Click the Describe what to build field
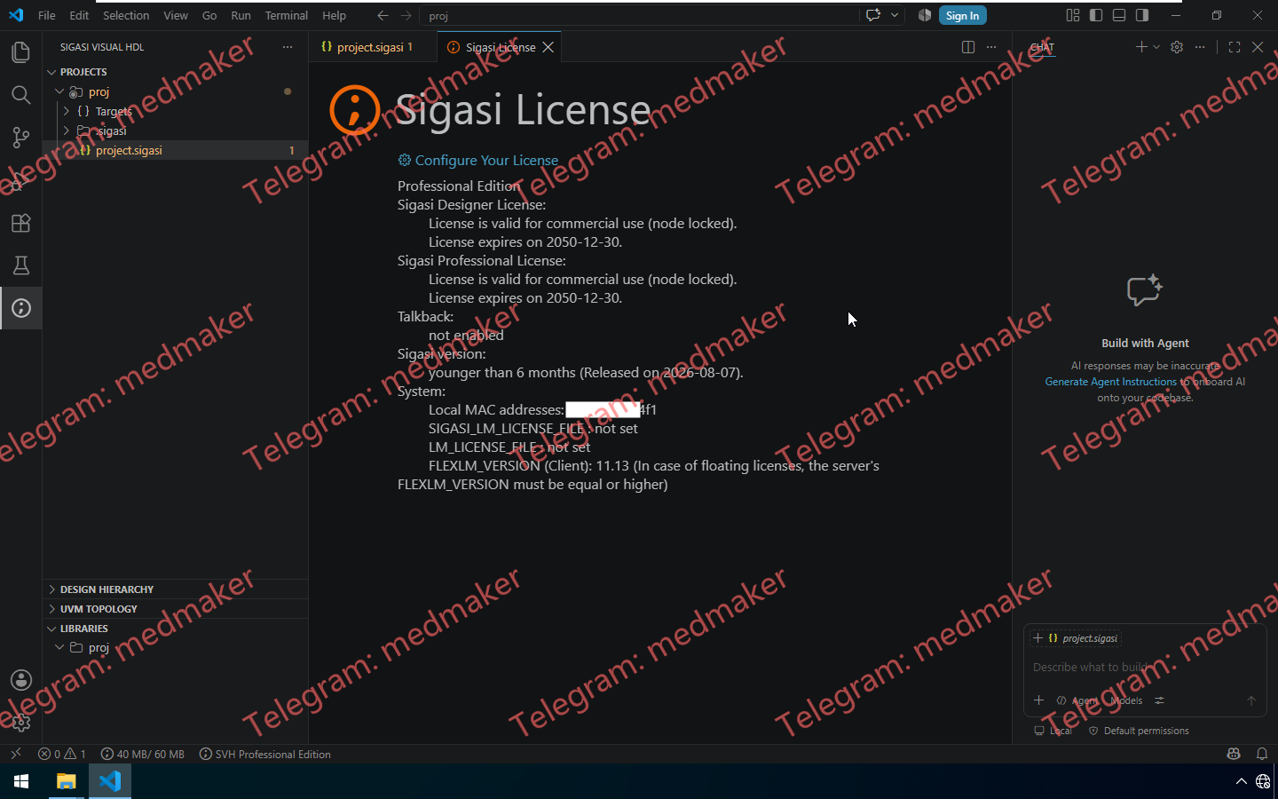The width and height of the screenshot is (1278, 799). 1145,667
